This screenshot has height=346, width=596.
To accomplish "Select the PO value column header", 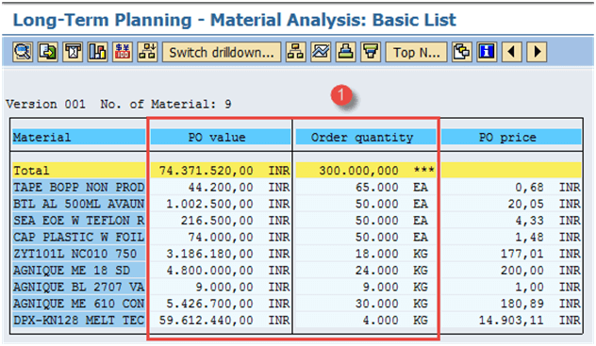I will tap(220, 137).
